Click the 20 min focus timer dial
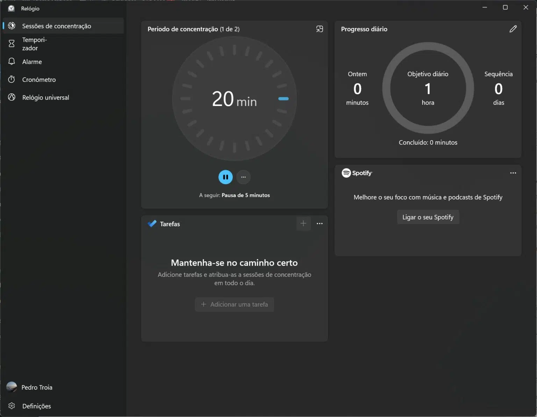The height and width of the screenshot is (417, 537). (234, 99)
